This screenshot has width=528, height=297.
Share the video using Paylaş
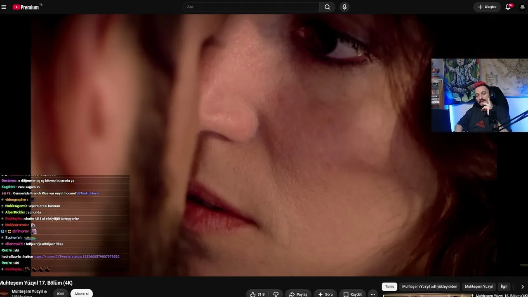298,294
